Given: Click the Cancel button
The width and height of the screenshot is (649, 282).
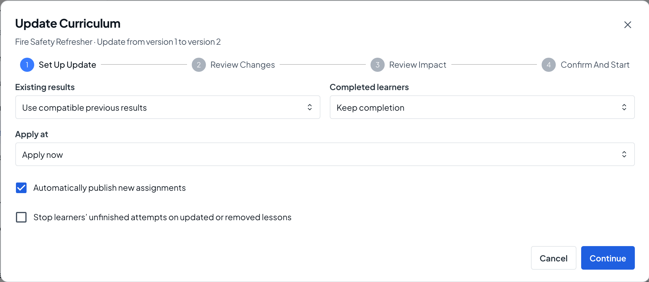Looking at the screenshot, I should coord(553,258).
